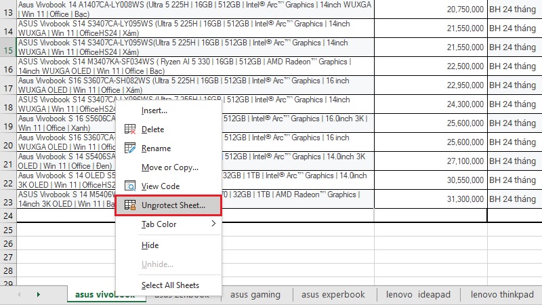
Task: Open Move or Copy... dialog
Action: pyautogui.click(x=168, y=167)
